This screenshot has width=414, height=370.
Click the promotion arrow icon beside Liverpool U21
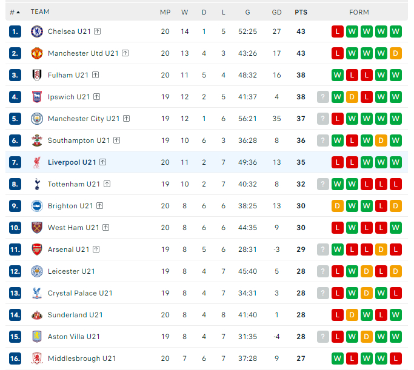102,162
